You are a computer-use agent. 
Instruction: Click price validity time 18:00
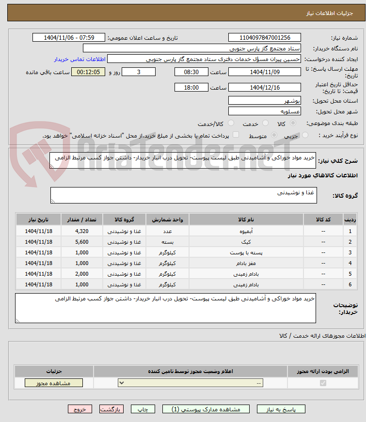(191, 88)
